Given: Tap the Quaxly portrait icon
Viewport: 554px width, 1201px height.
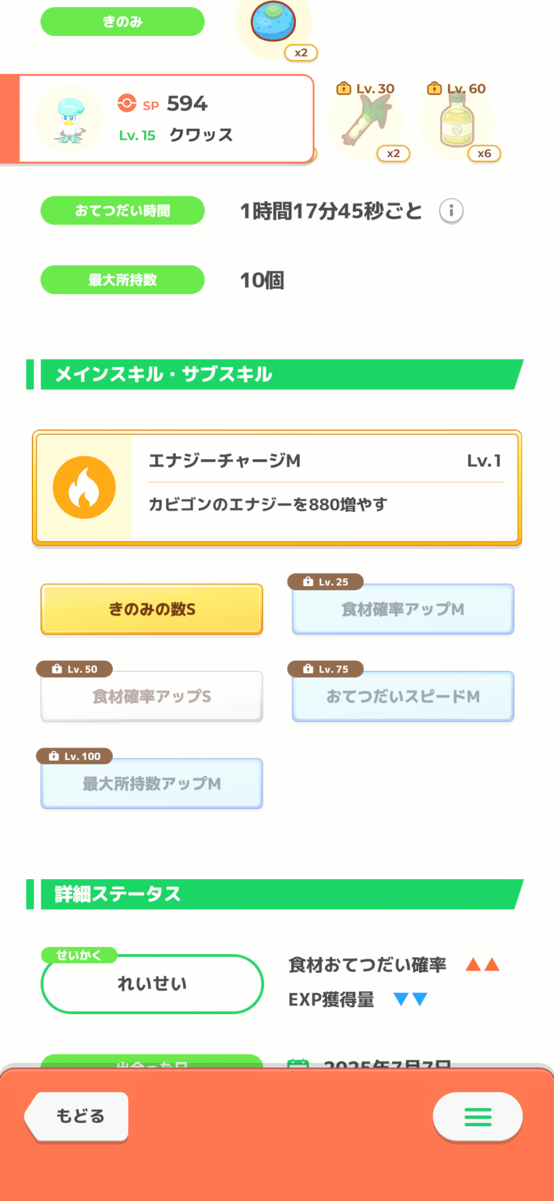Looking at the screenshot, I should tap(68, 119).
